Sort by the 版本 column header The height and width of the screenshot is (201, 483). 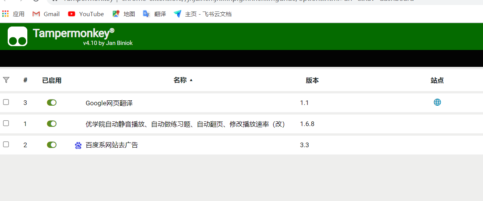coord(312,81)
